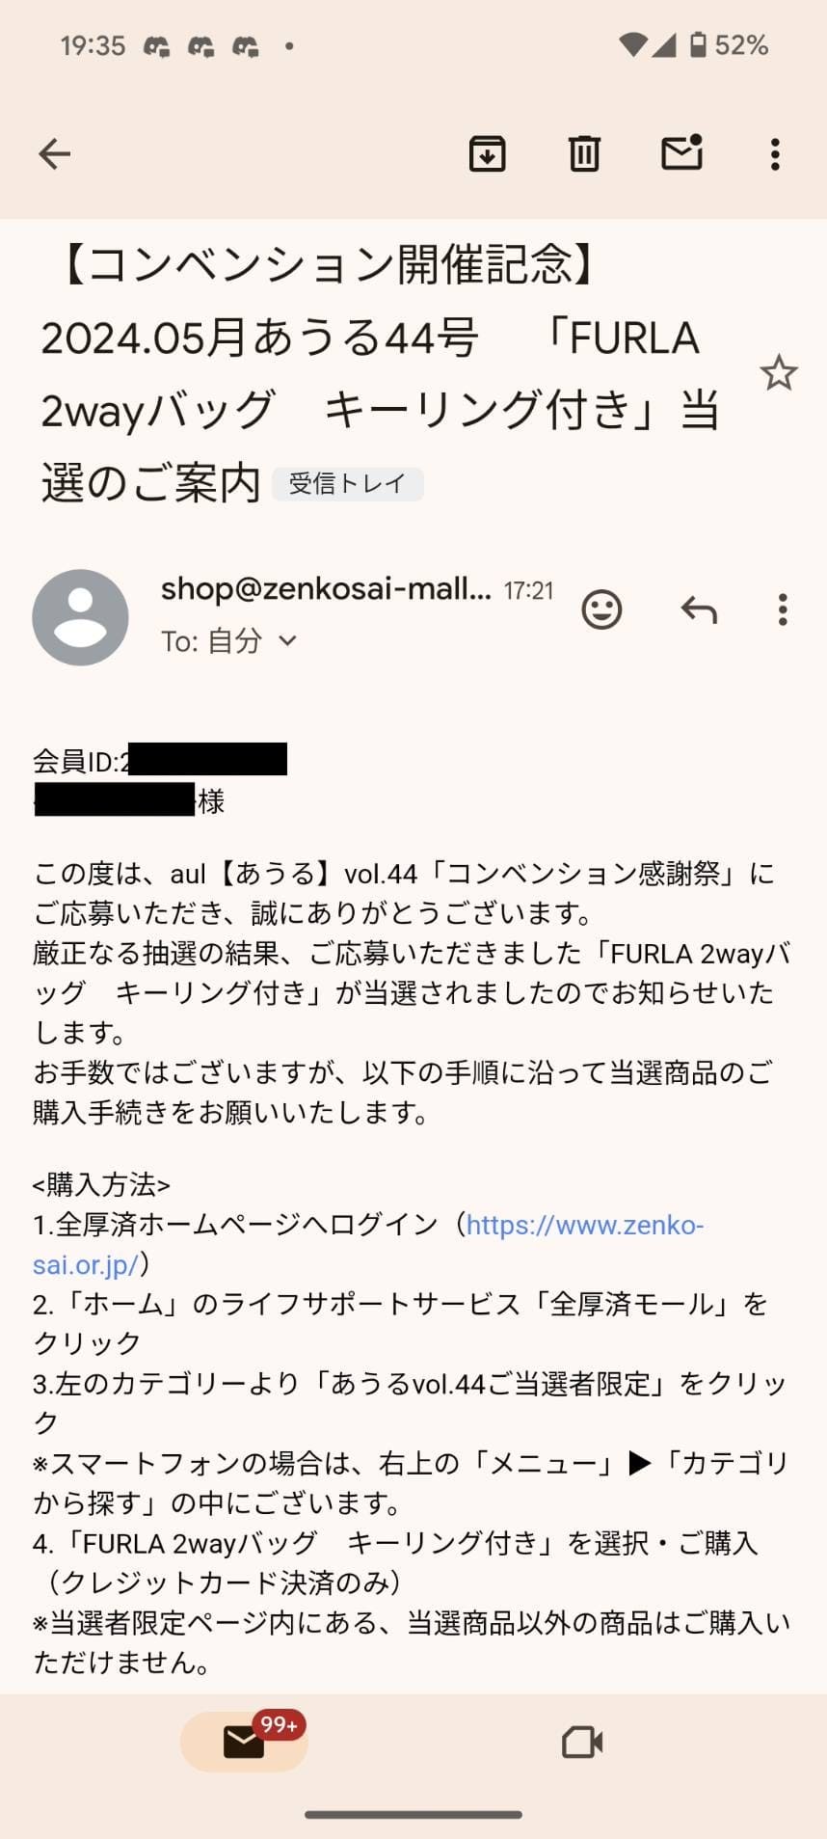Image resolution: width=827 pixels, height=1839 pixels.
Task: Expand recipient details next to 自分
Action: (287, 640)
